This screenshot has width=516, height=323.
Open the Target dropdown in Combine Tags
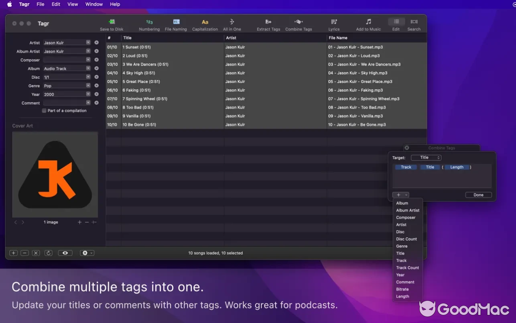(426, 157)
